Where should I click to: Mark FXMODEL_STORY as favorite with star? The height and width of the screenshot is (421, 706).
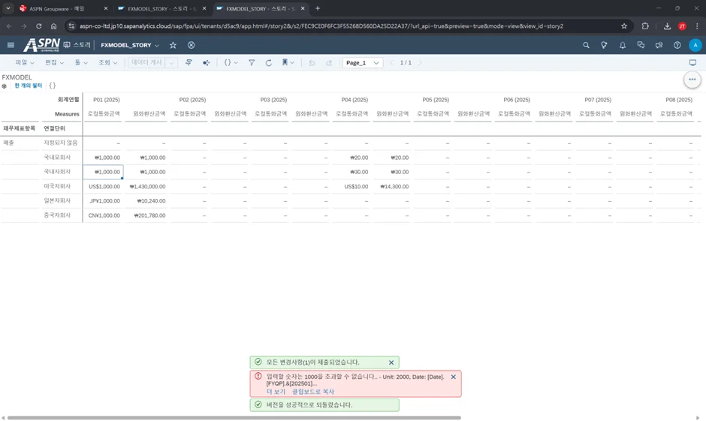[173, 45]
